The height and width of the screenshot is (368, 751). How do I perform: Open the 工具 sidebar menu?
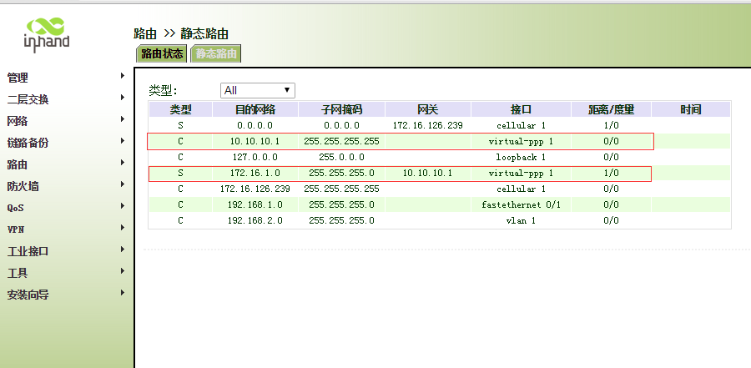coord(18,273)
